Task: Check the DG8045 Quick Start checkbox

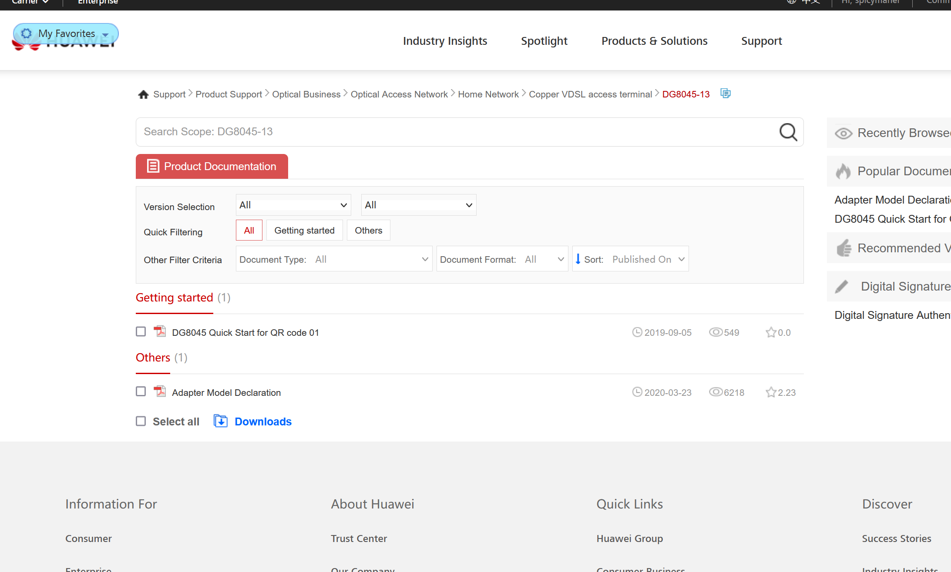Action: tap(141, 331)
